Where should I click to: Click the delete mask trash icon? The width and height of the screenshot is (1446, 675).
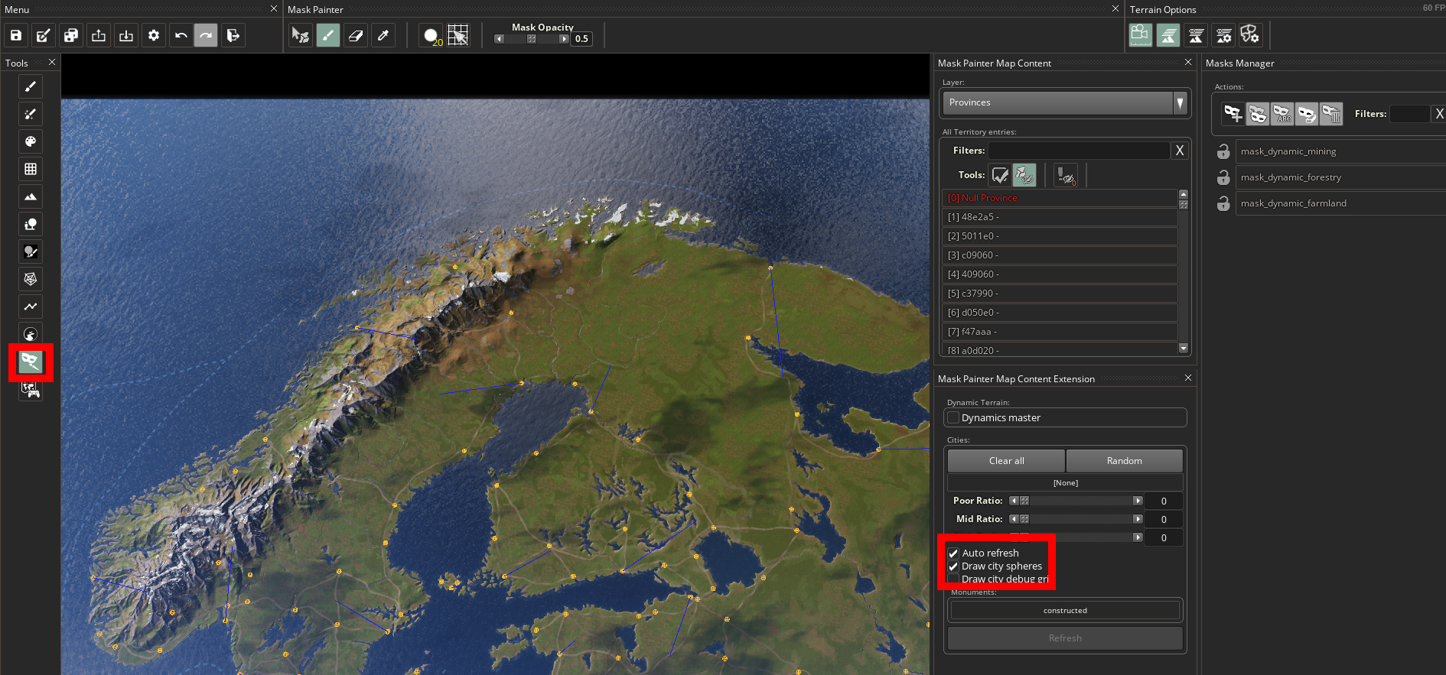tap(1331, 114)
